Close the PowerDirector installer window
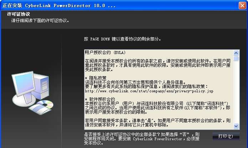The width and height of the screenshot is (248, 148). (x=242, y=6)
